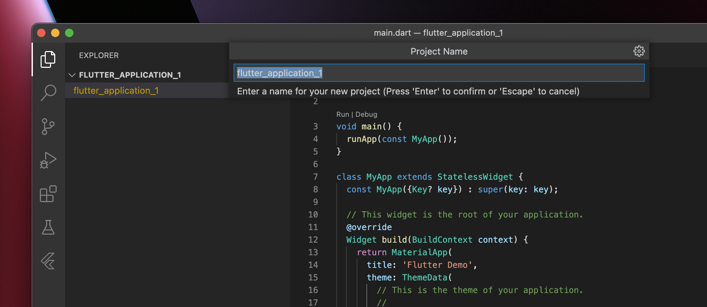Viewport: 707px width, 307px height.
Task: Click the Project Name input field
Action: click(439, 73)
